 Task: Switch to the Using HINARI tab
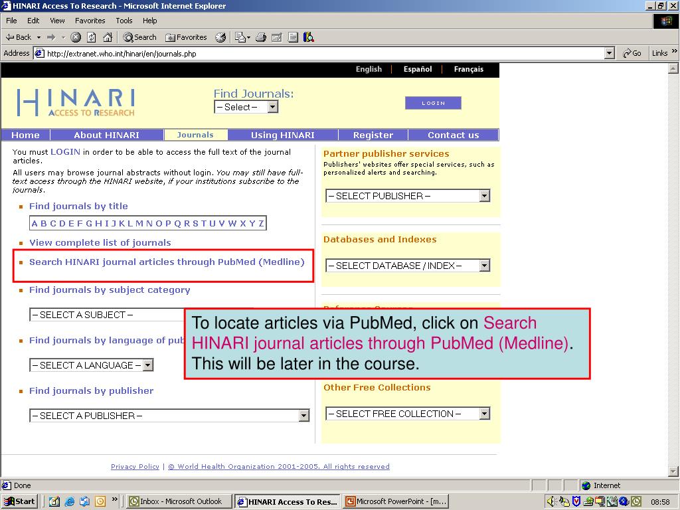tap(283, 135)
